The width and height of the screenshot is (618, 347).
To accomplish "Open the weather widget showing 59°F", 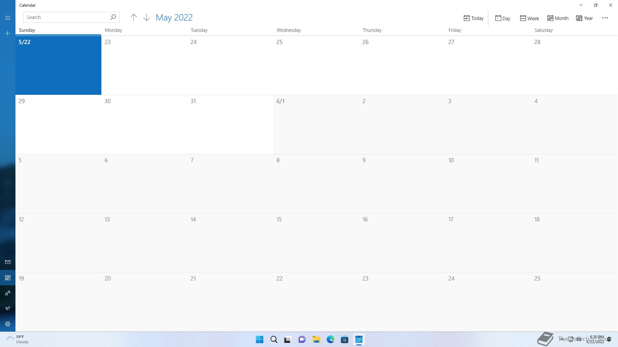I will coord(18,339).
